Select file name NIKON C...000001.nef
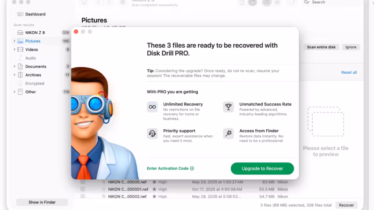The width and height of the screenshot is (374, 210). pyautogui.click(x=128, y=189)
